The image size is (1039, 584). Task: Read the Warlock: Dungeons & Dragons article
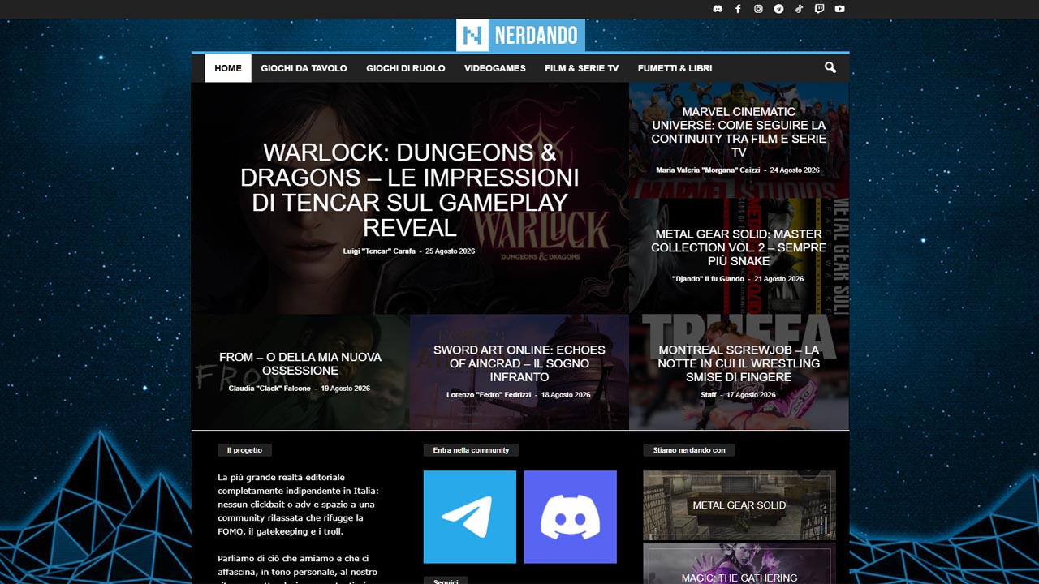(x=410, y=190)
